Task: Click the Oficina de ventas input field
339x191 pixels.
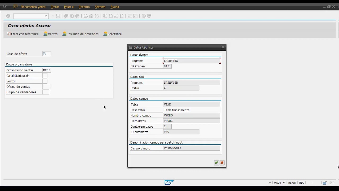Action: (x=47, y=87)
